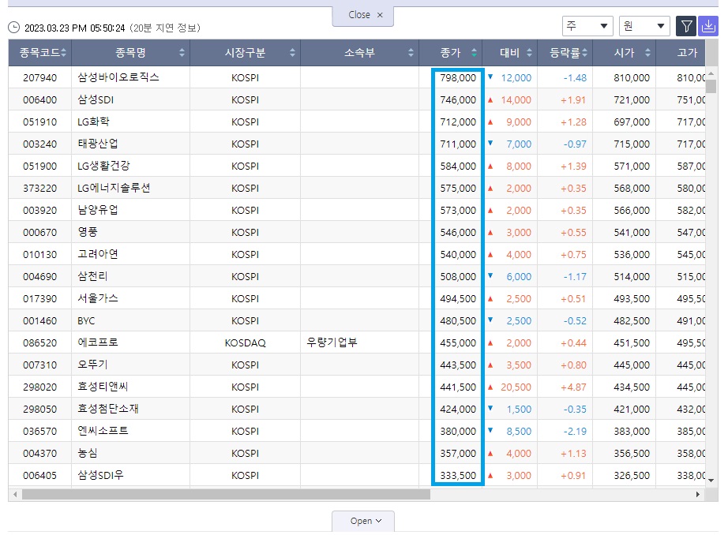Screen dimensions: 728x535
Task: Select LG생활건강 stock name
Action: pyautogui.click(x=103, y=166)
